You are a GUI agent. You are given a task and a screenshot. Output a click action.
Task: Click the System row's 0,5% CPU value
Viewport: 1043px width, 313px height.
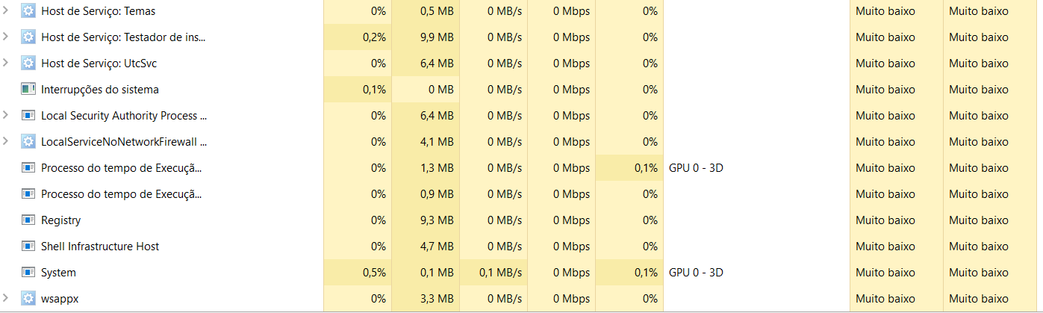coord(374,273)
